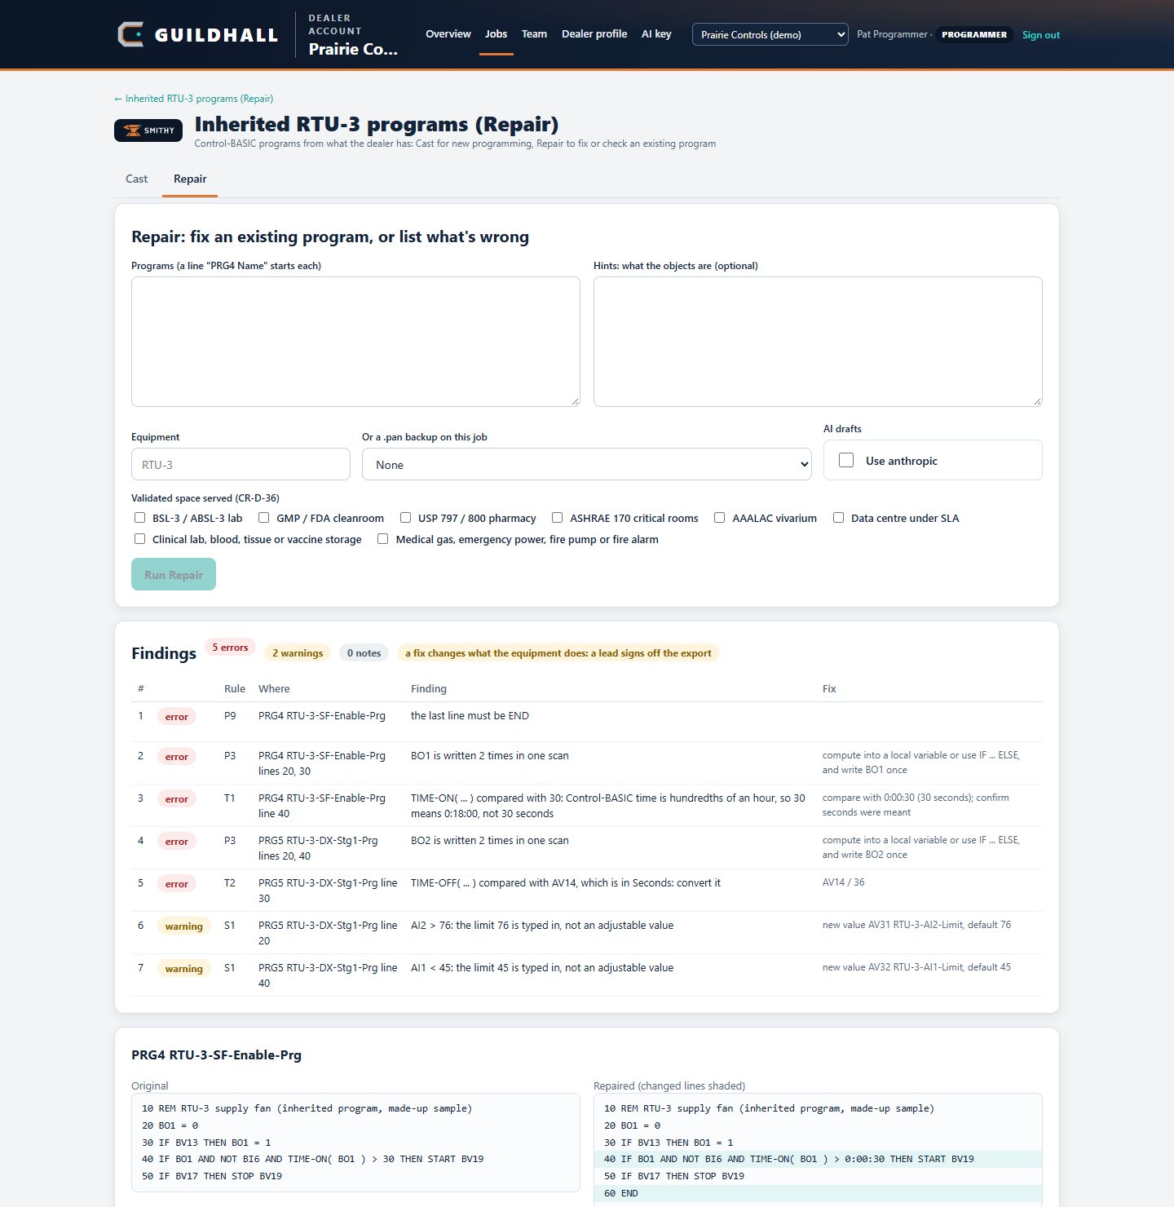Open the Overview menu item
The height and width of the screenshot is (1207, 1174).
tap(448, 34)
